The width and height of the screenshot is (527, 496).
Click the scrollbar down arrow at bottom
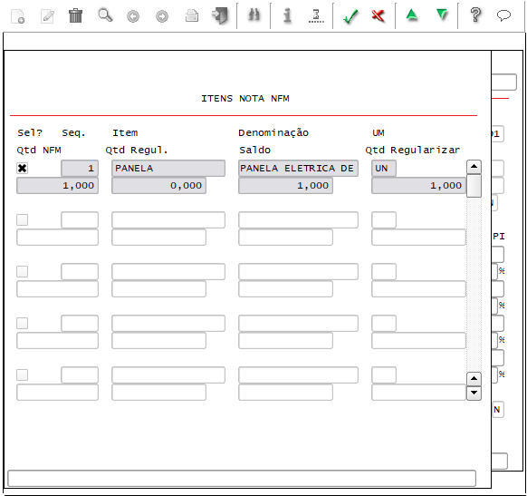(x=474, y=393)
